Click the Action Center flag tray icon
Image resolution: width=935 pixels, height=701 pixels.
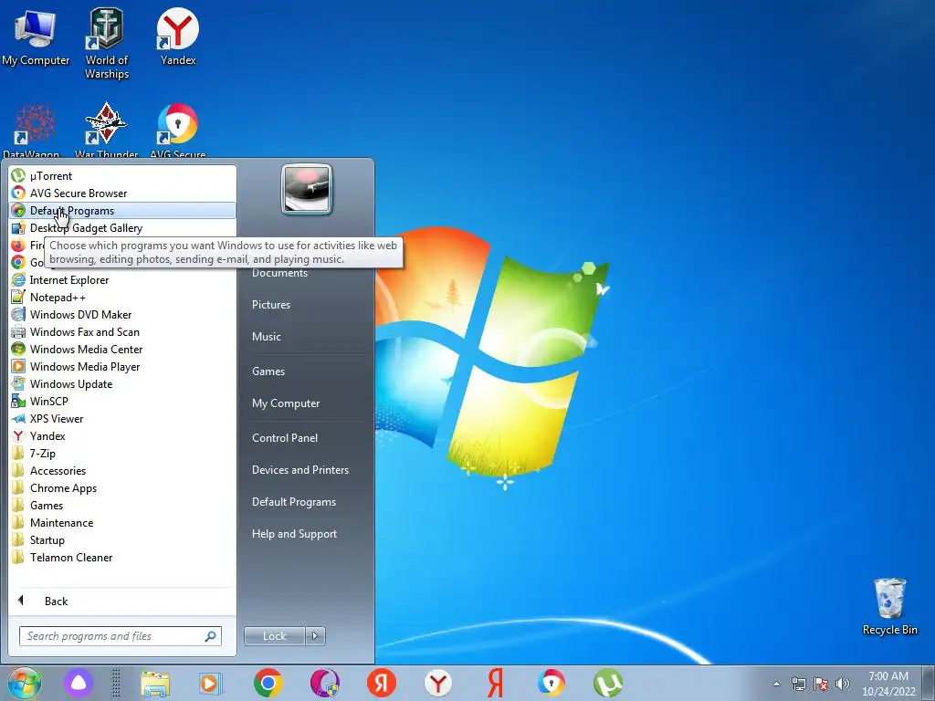(x=821, y=684)
